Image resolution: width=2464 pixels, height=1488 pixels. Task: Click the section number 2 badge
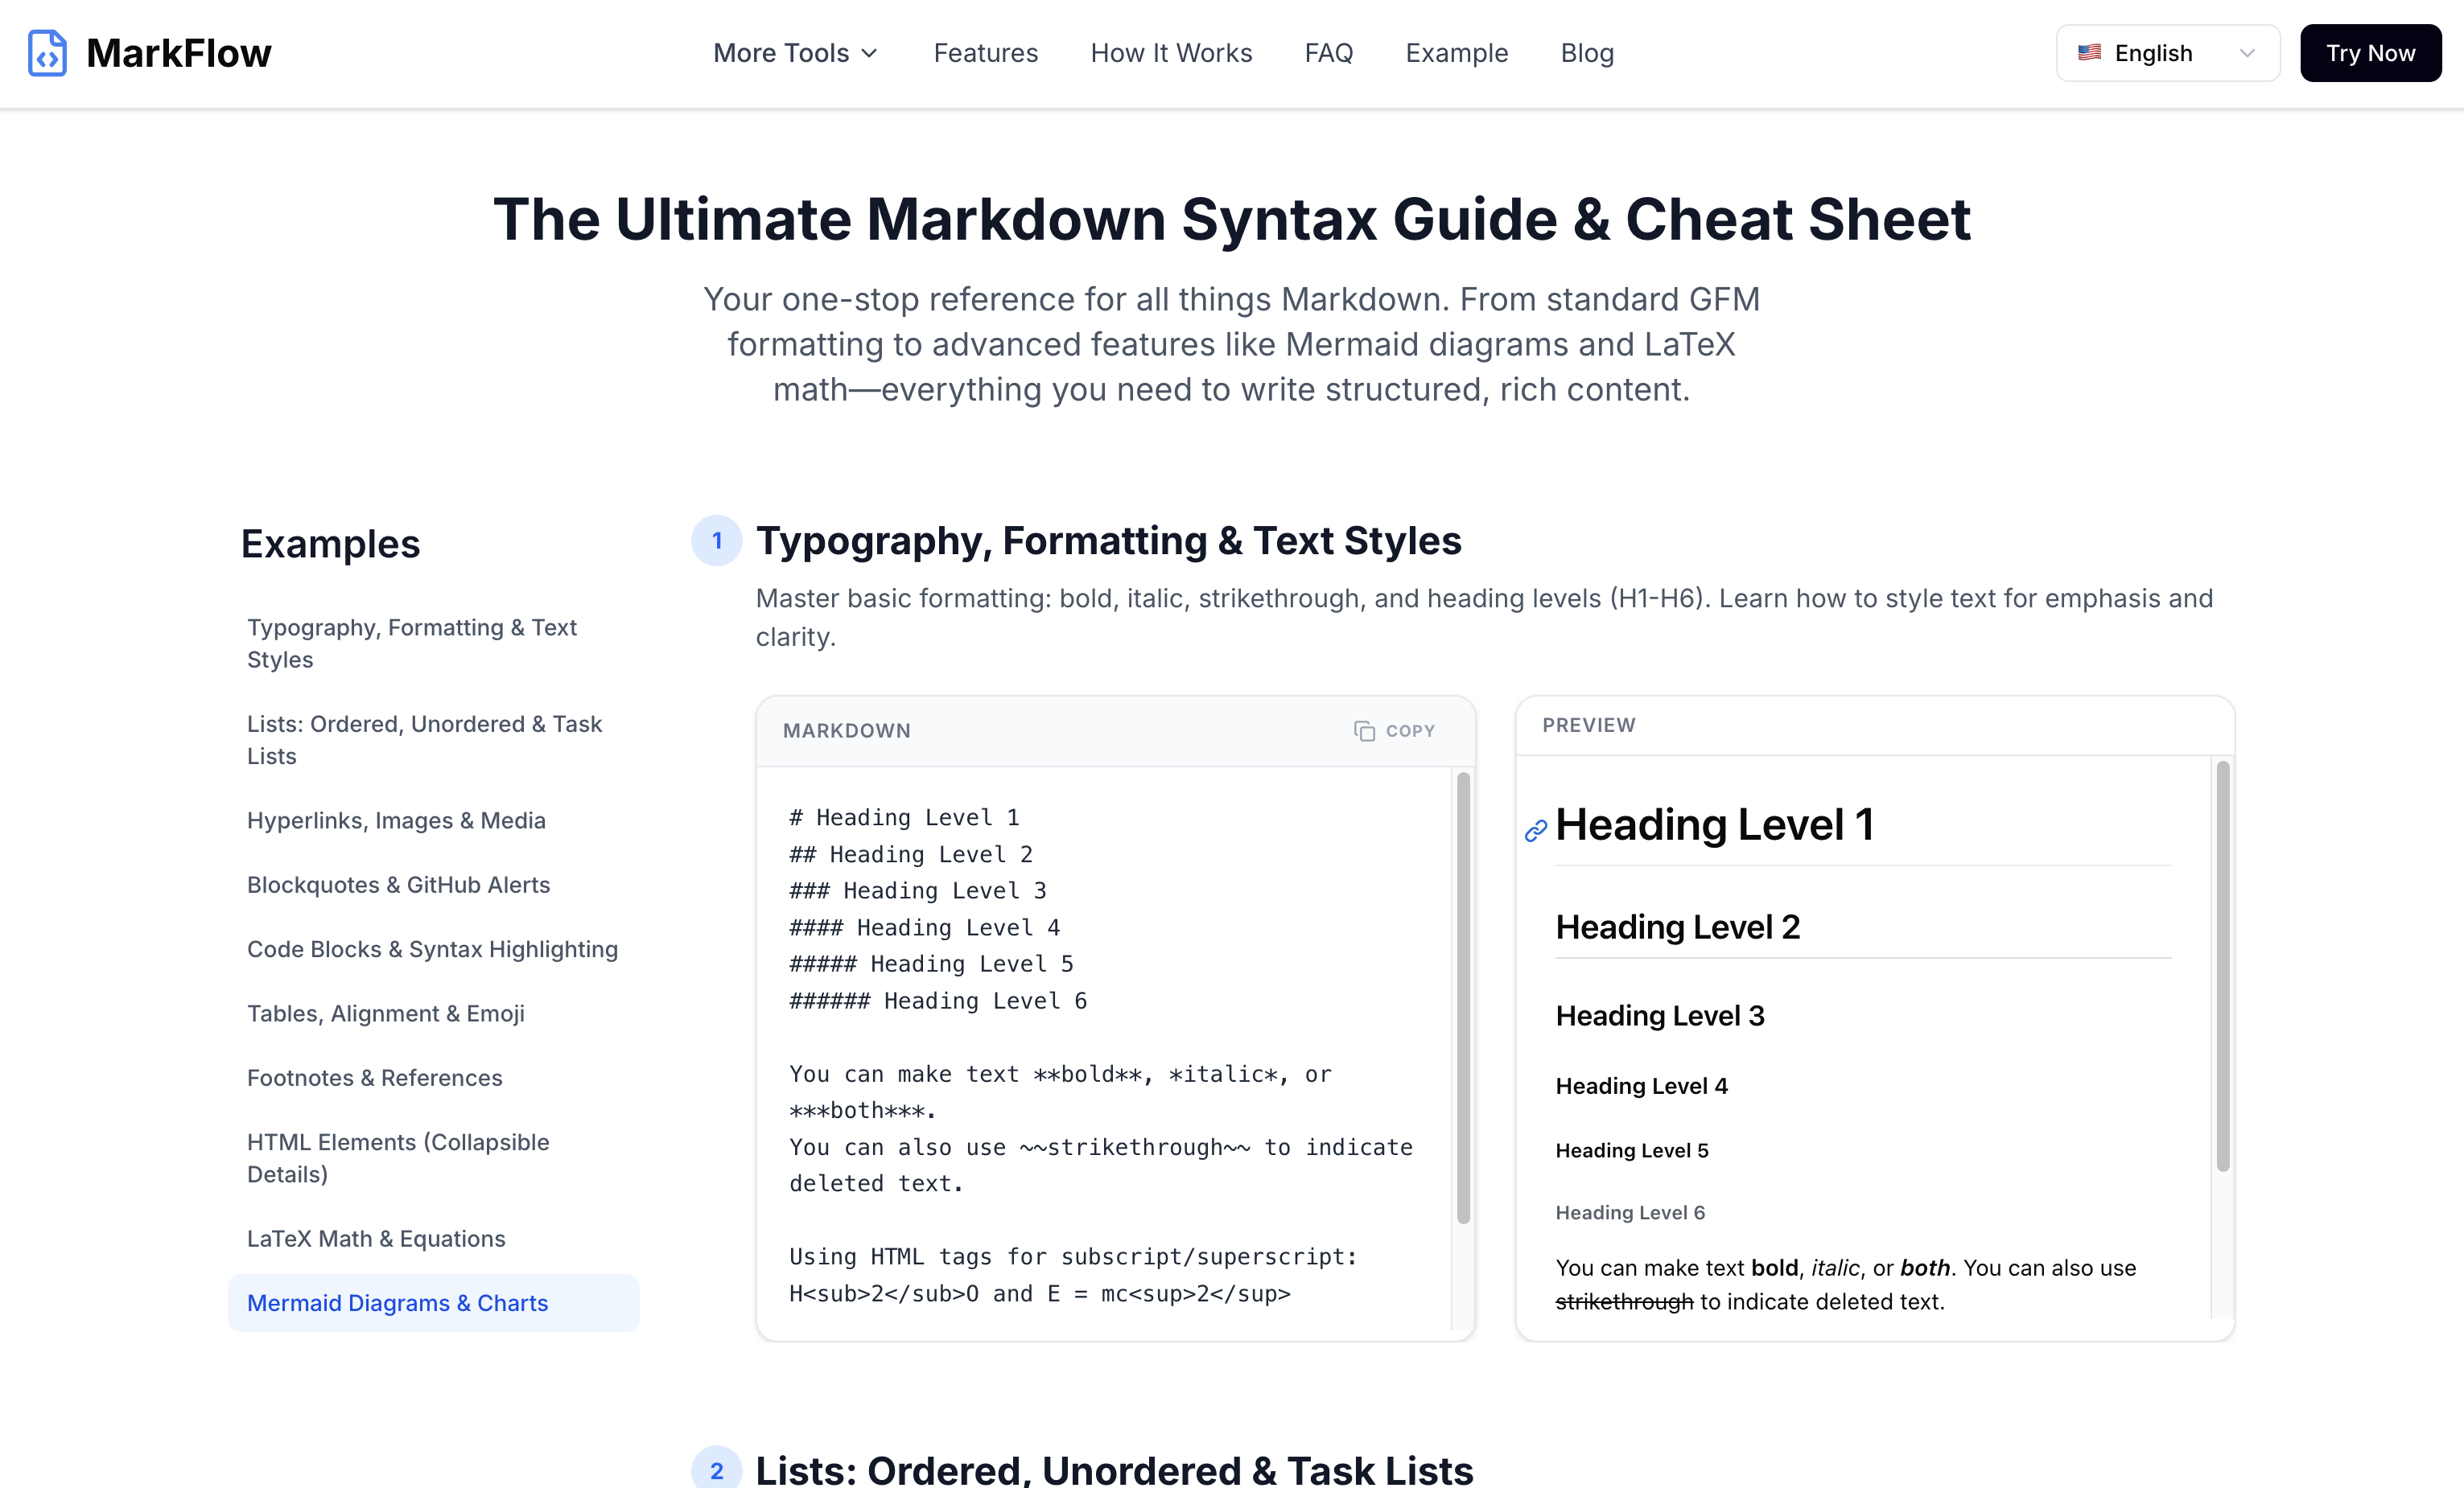716,1470
